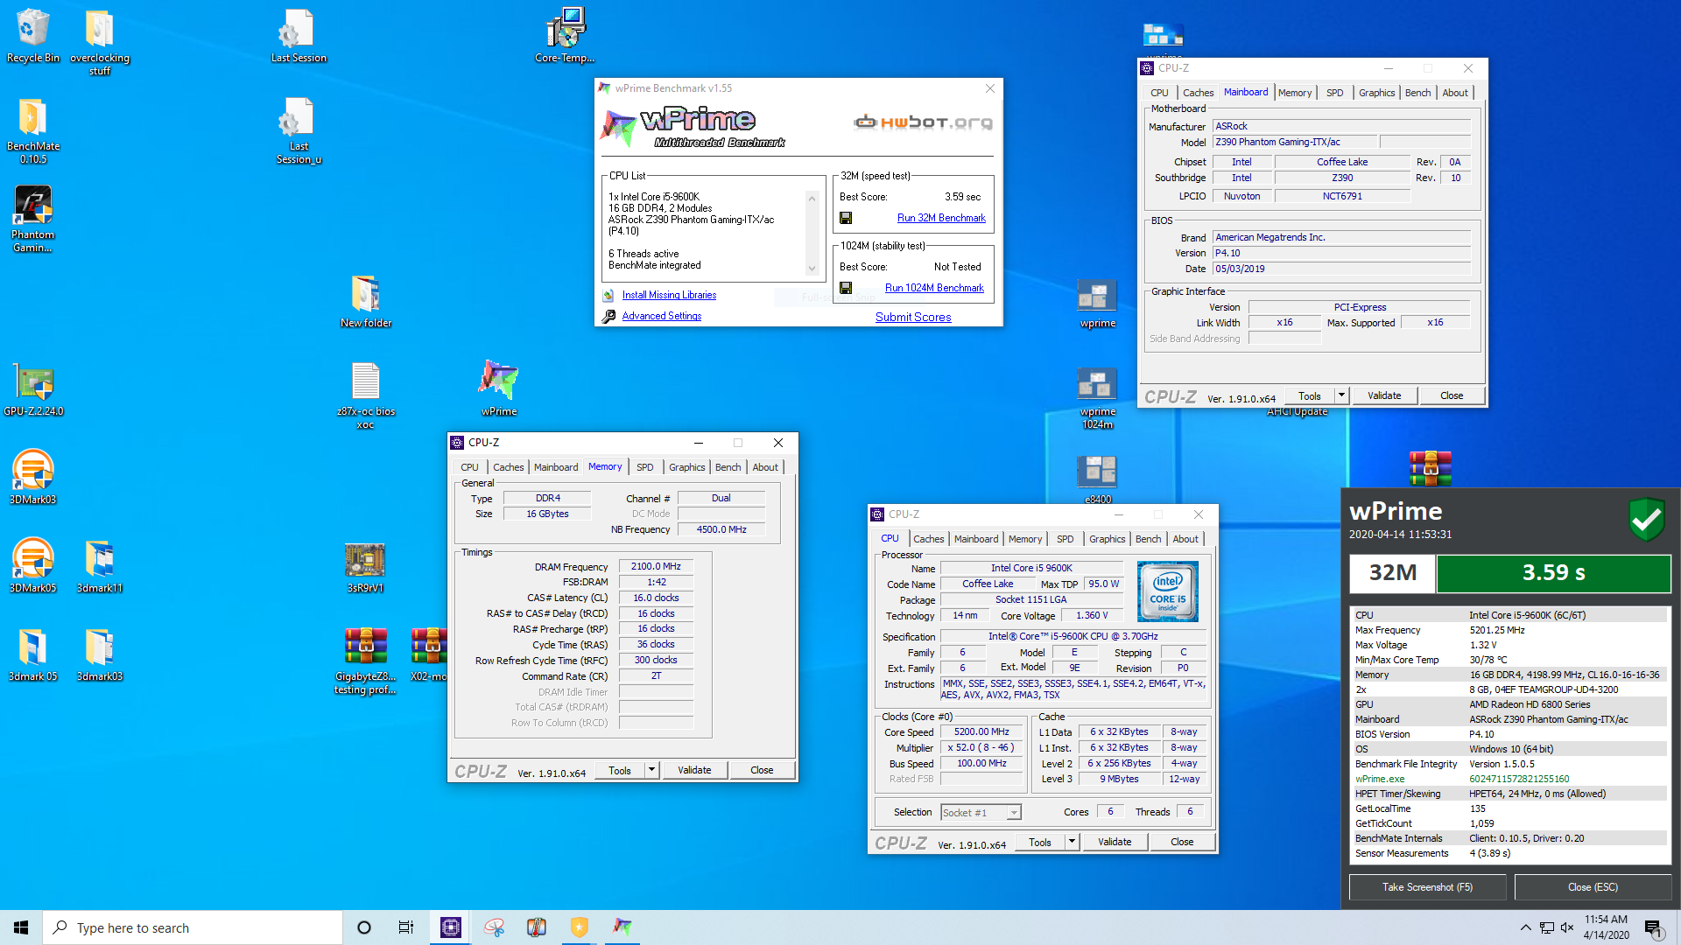The height and width of the screenshot is (945, 1681).
Task: Expand the Tools dropdown arrow in Mainboard CPU-Z window
Action: (1341, 395)
